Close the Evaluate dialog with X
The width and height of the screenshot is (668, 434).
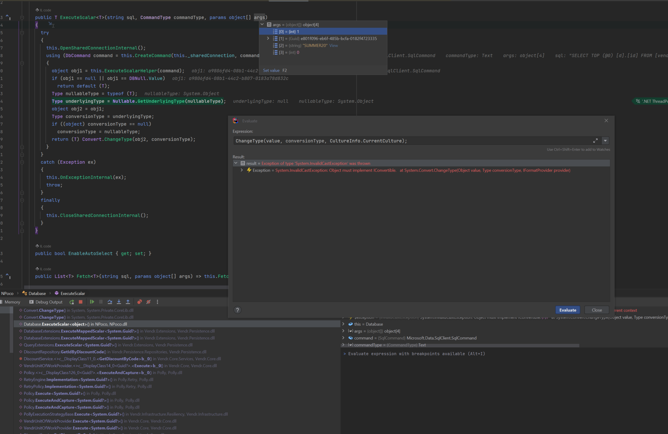(606, 121)
